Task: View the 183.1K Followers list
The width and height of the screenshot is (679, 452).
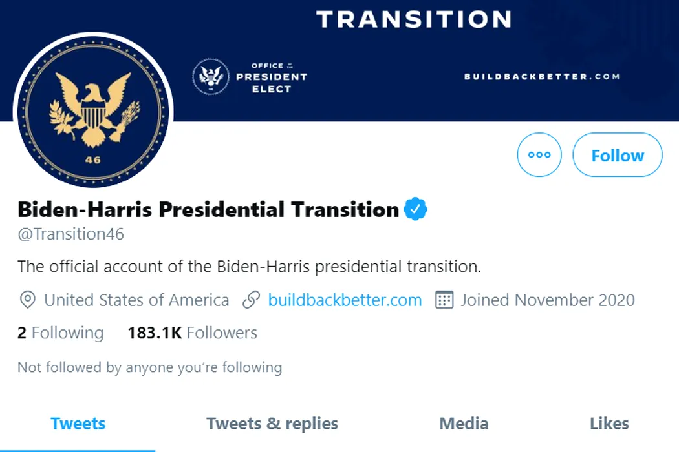Action: coord(192,333)
